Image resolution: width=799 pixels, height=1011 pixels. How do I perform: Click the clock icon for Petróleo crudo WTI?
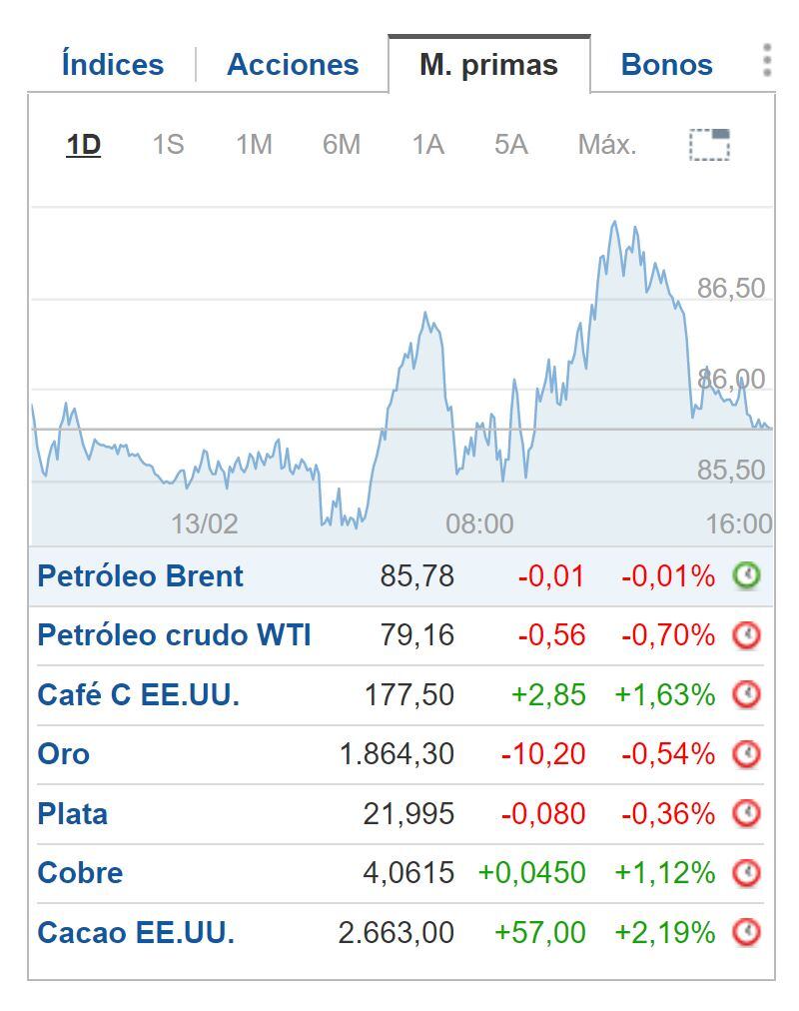pos(747,635)
